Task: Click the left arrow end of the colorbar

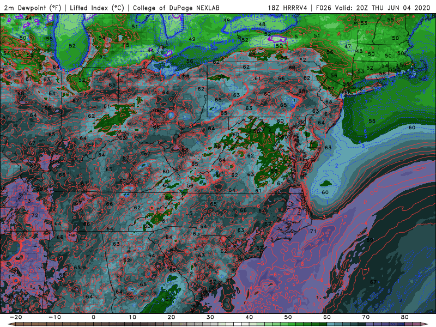Action: (x=11, y=324)
